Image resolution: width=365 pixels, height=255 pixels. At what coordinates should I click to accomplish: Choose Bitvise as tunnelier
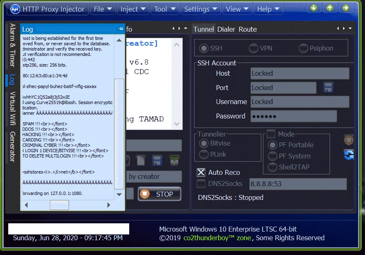coord(204,143)
